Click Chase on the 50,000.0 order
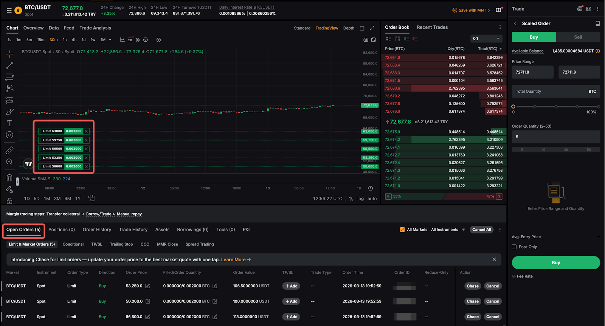Screen dimensions: 605x326 [472, 301]
